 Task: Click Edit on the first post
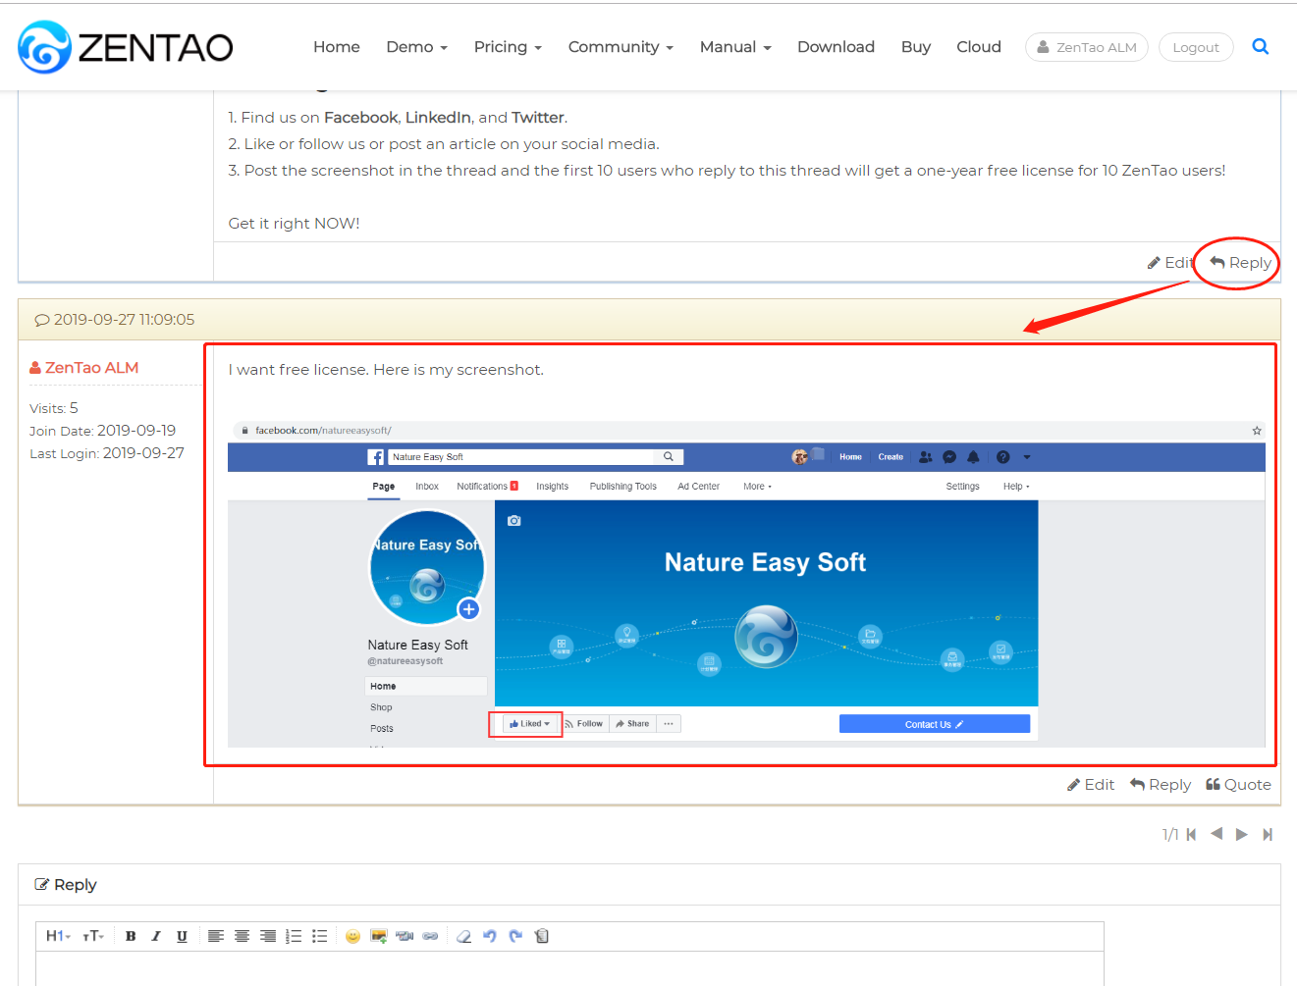1169,263
